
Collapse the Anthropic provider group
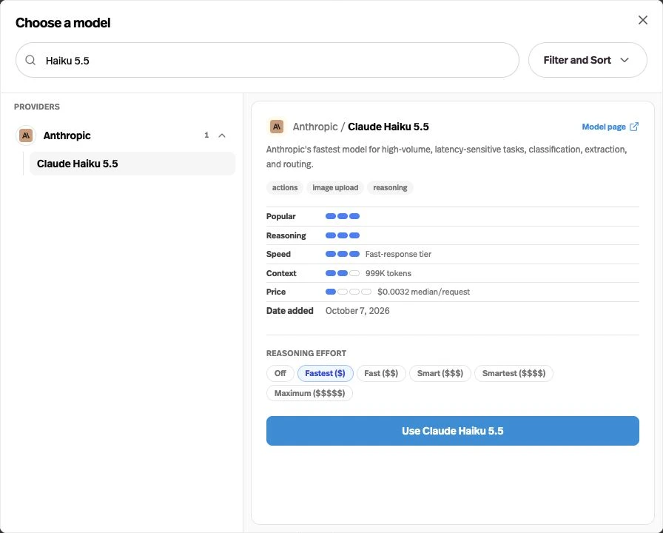coord(222,135)
